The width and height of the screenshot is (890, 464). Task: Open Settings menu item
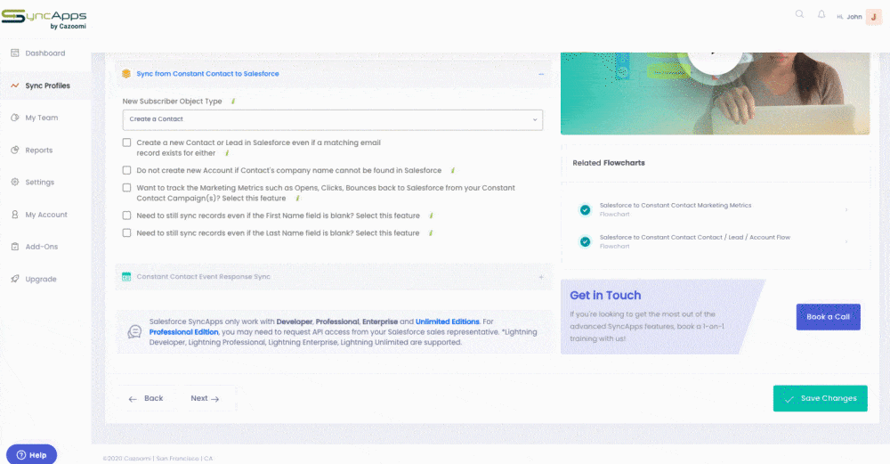pyautogui.click(x=40, y=183)
